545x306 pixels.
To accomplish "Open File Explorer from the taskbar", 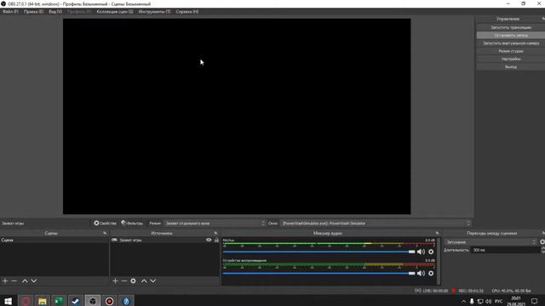I will tap(42, 301).
